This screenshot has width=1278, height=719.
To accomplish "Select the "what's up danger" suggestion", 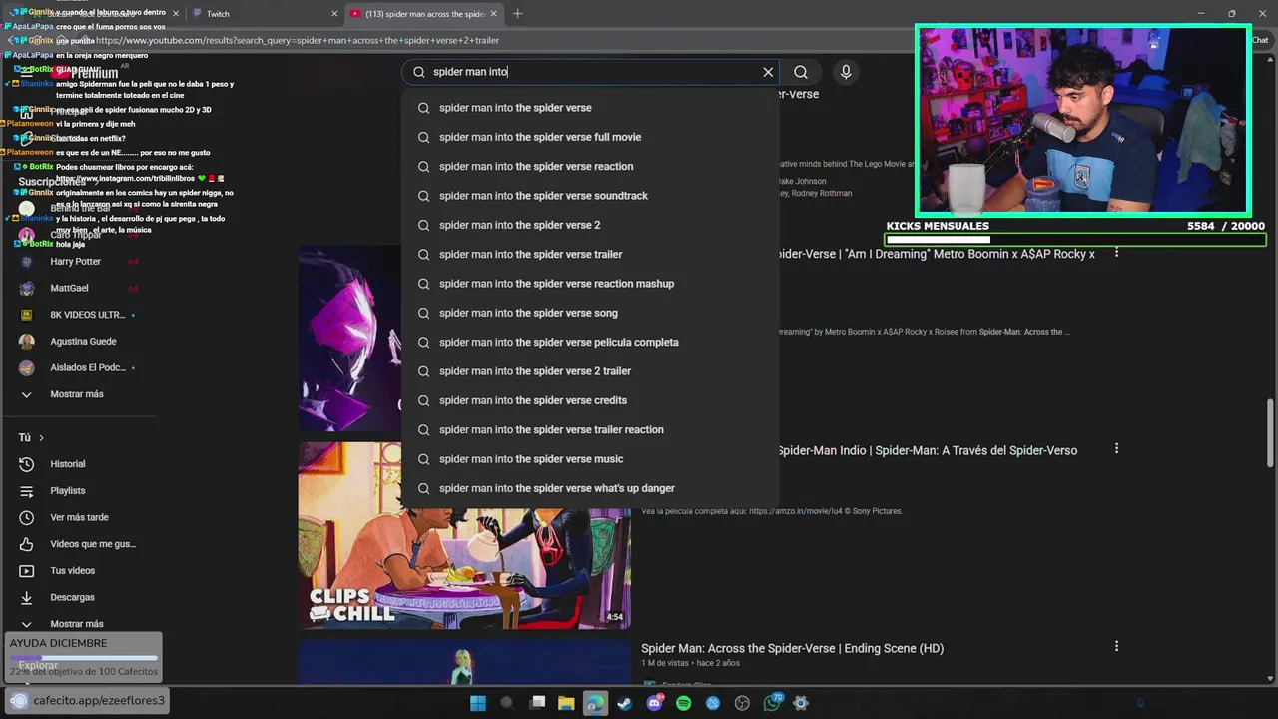I will point(590,488).
